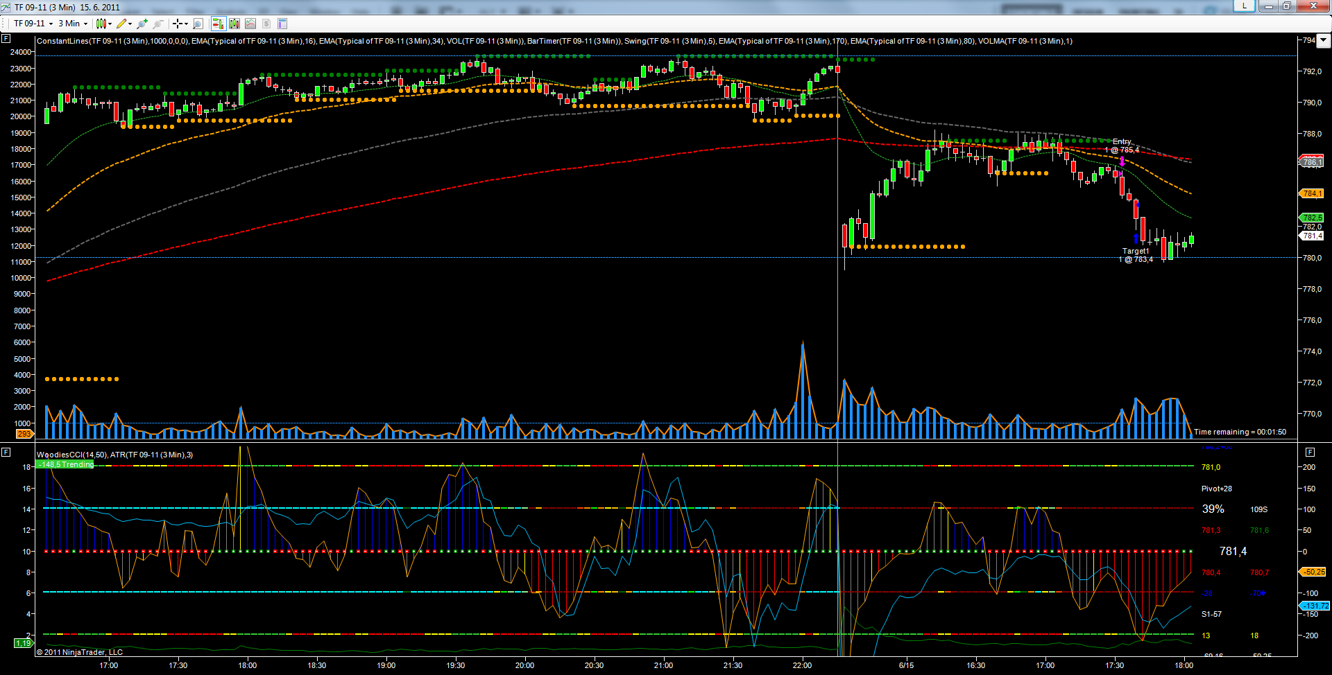Image resolution: width=1332 pixels, height=675 pixels.
Task: Click the Target1 1 @ 783,4 marker label
Action: (x=1136, y=255)
